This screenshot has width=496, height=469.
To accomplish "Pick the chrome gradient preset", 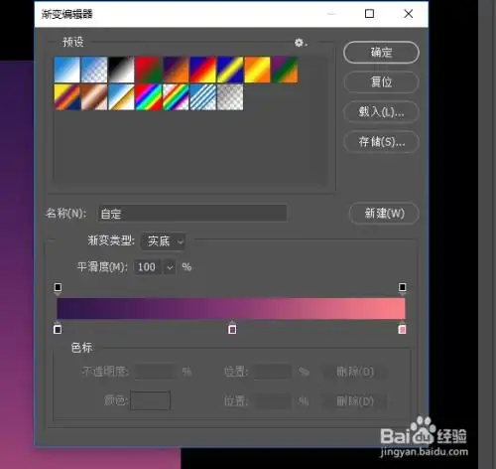I will [121, 96].
